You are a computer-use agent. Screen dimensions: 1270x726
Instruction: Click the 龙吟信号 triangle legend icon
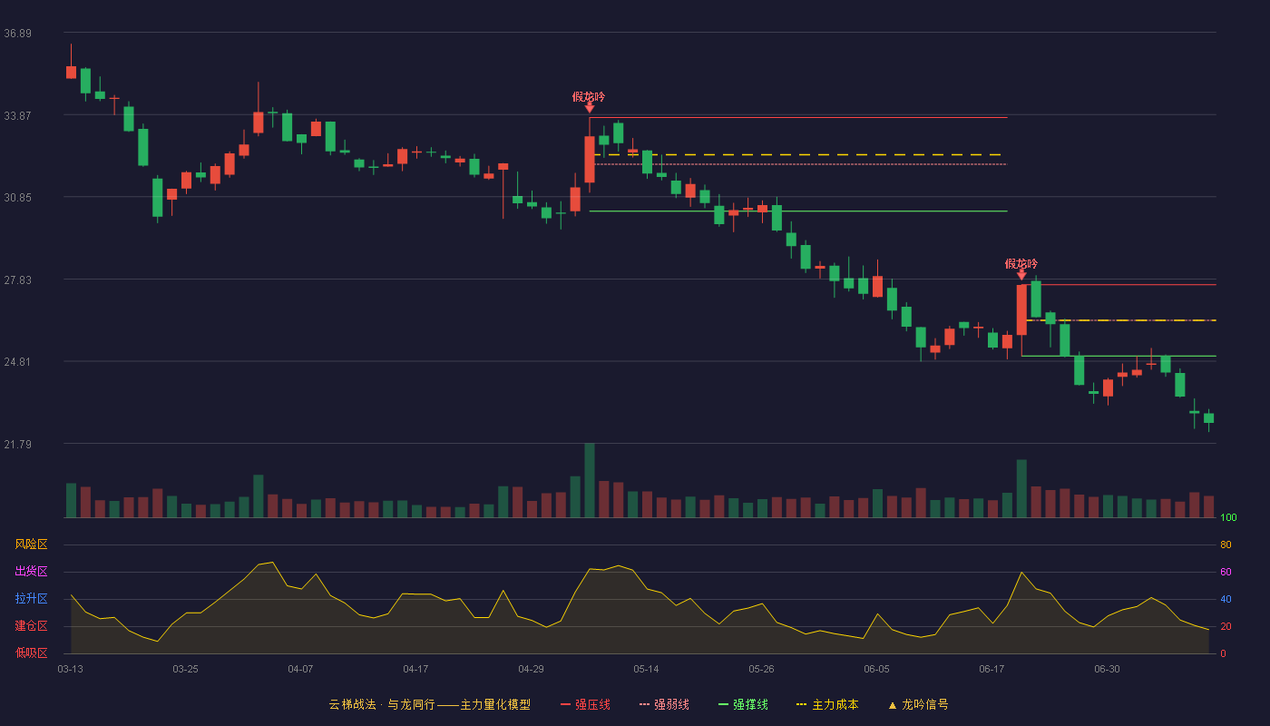(x=892, y=705)
